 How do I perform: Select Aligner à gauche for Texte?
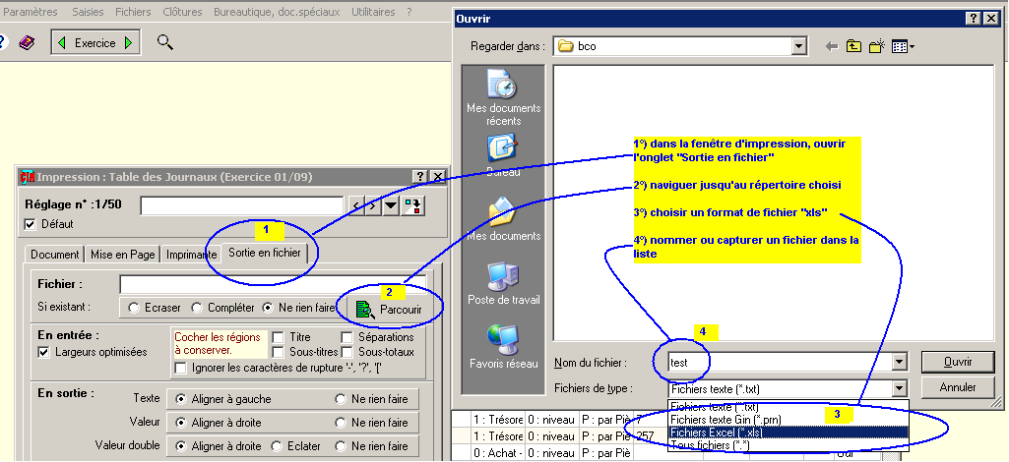tap(181, 399)
